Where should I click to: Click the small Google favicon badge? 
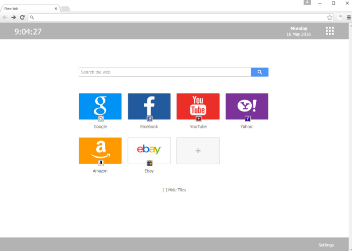[x=101, y=118]
